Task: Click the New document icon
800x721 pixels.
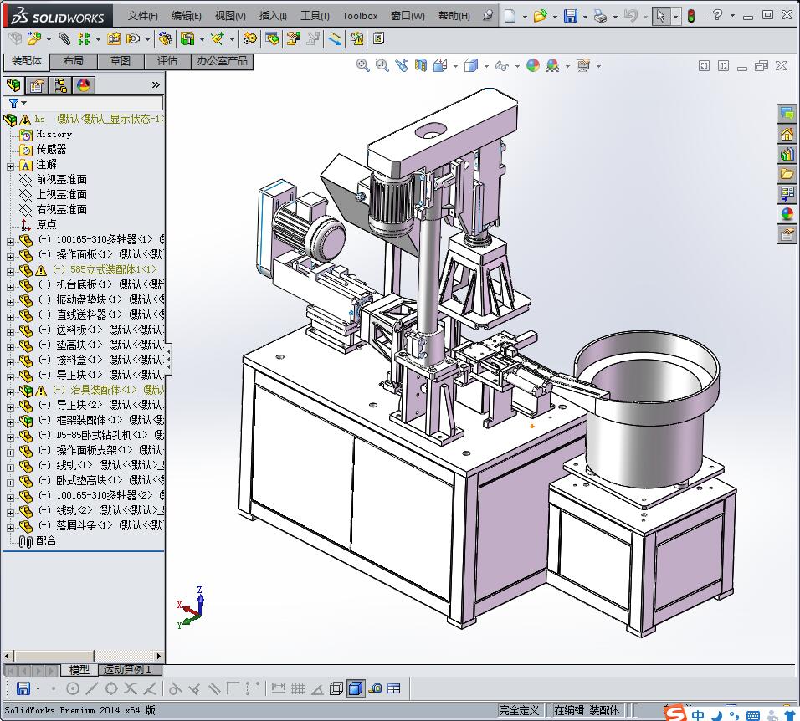Action: (x=510, y=16)
